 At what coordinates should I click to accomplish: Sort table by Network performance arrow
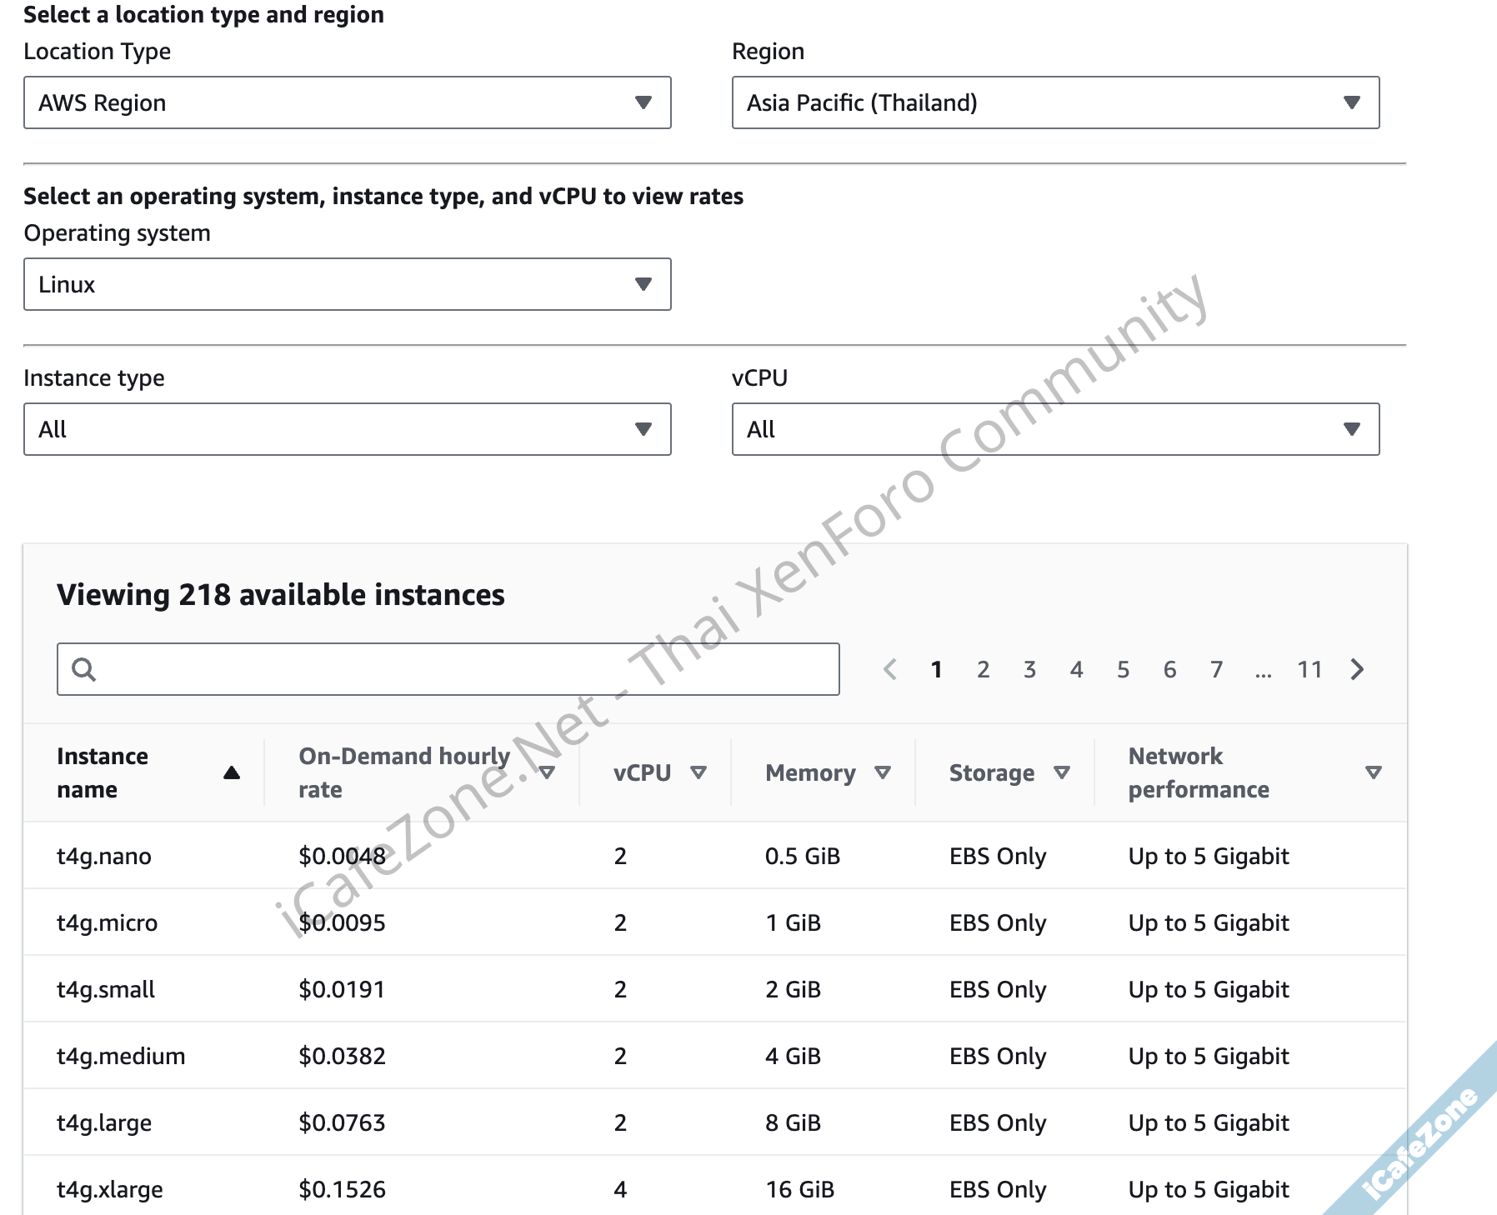1373,772
